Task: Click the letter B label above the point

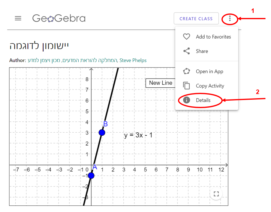Action: (x=105, y=124)
